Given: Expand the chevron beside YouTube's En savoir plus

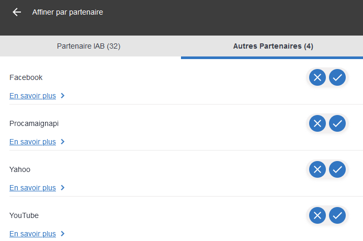Looking at the screenshot, I should point(63,234).
